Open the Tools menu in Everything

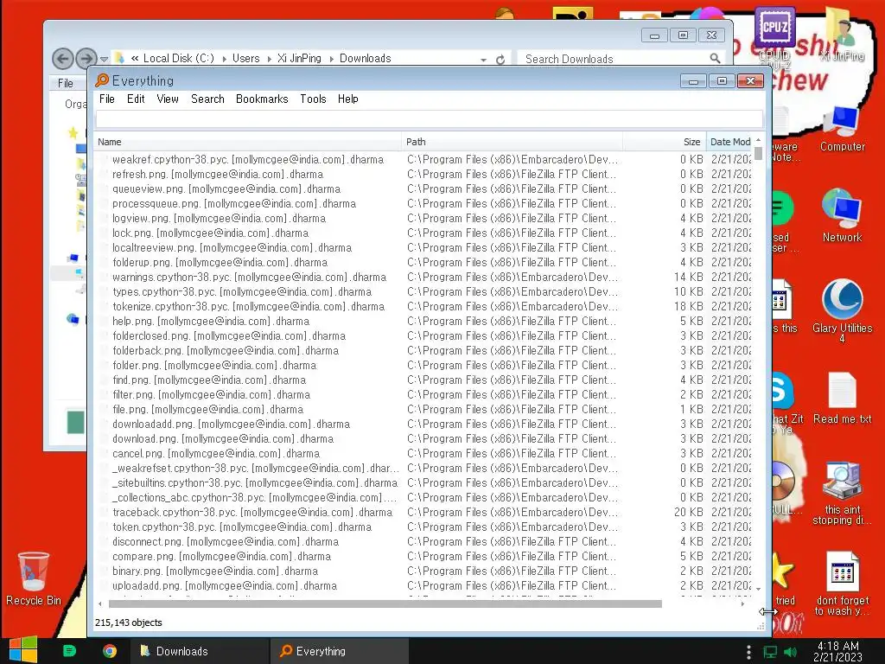click(313, 99)
